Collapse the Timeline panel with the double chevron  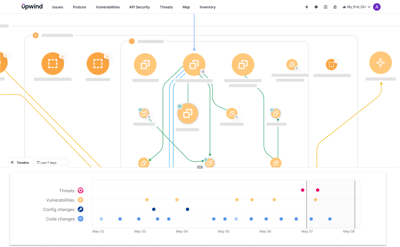12,162
